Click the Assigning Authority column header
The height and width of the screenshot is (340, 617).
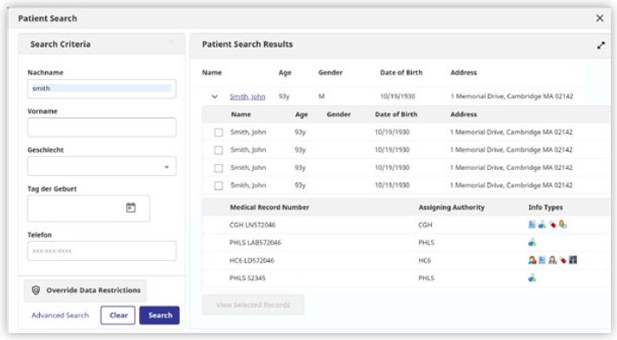[x=451, y=207]
